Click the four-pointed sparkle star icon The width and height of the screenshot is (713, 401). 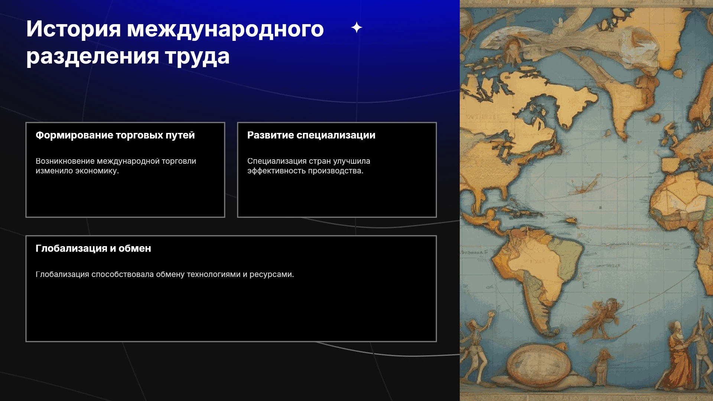[356, 27]
